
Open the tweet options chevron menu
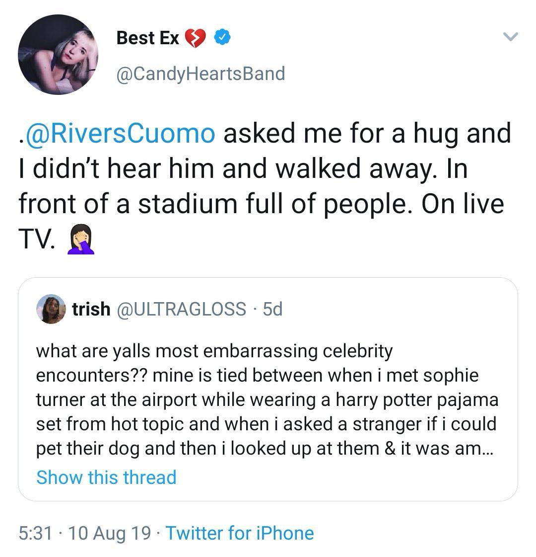(x=510, y=37)
